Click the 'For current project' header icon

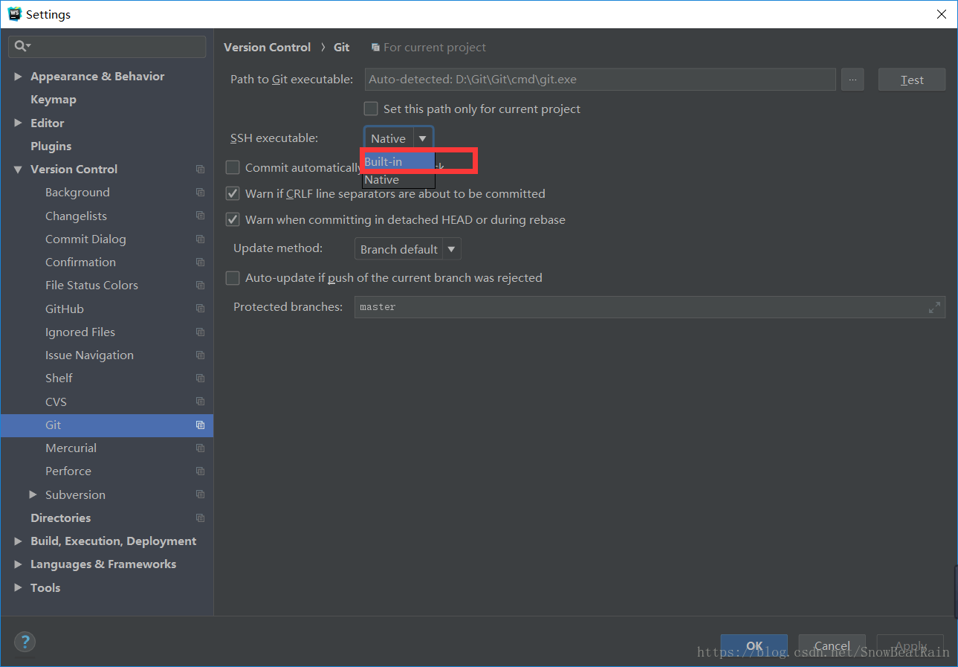(375, 47)
